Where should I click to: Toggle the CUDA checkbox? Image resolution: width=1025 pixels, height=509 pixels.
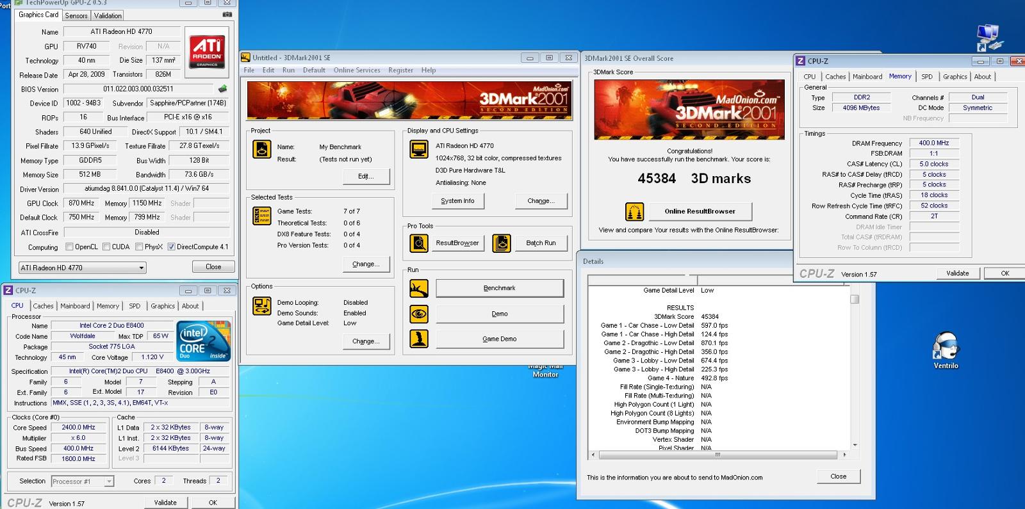click(x=106, y=247)
